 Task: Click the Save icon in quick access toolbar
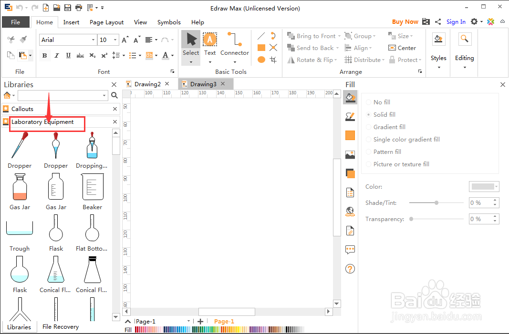point(68,8)
